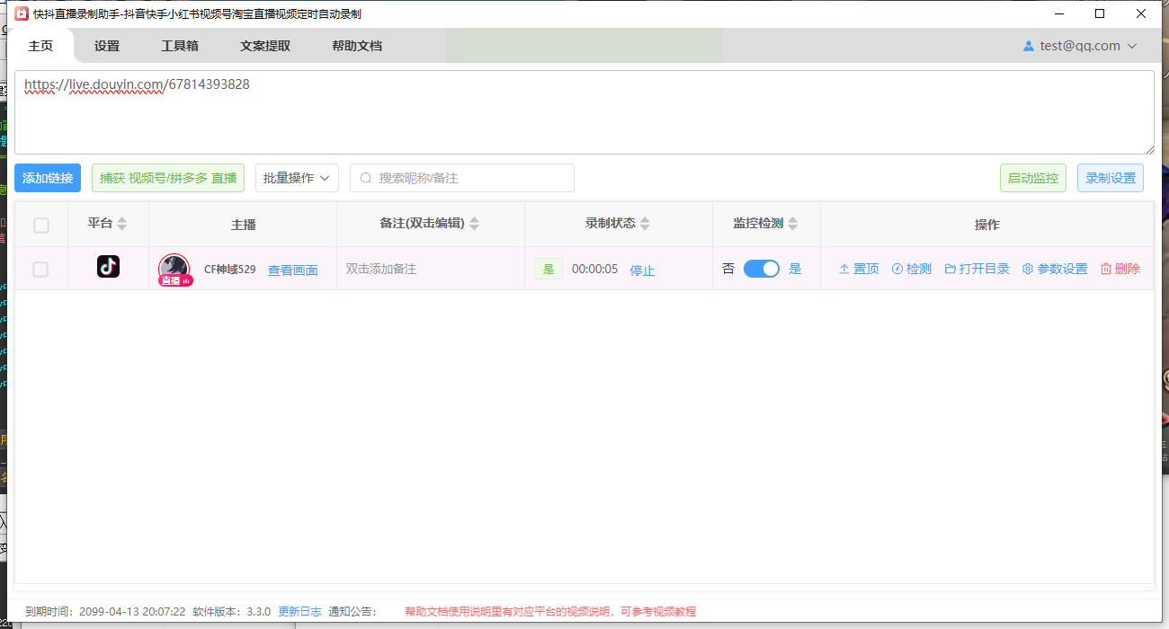Screen dimensions: 1169x629
Task: Open the 更新日志 link
Action: tap(300, 610)
